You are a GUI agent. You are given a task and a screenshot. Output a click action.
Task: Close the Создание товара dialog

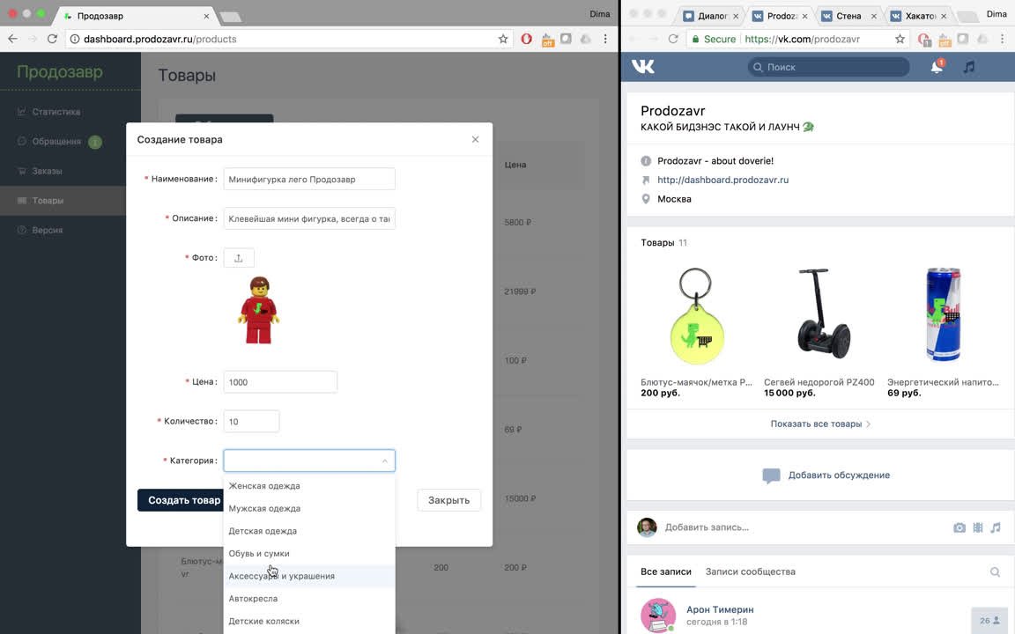click(x=475, y=139)
